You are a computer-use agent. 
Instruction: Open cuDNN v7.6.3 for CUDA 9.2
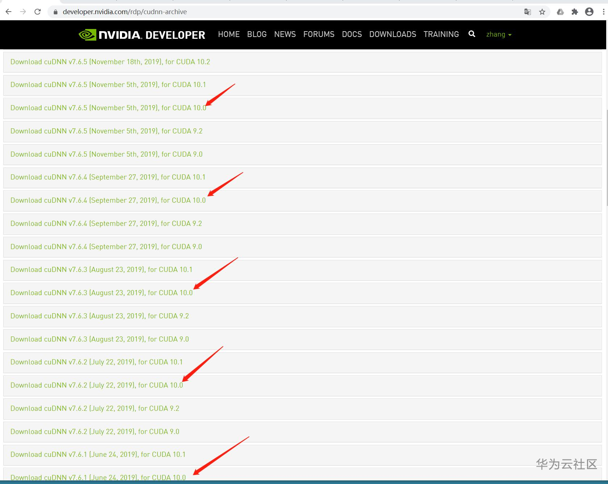(x=302, y=317)
